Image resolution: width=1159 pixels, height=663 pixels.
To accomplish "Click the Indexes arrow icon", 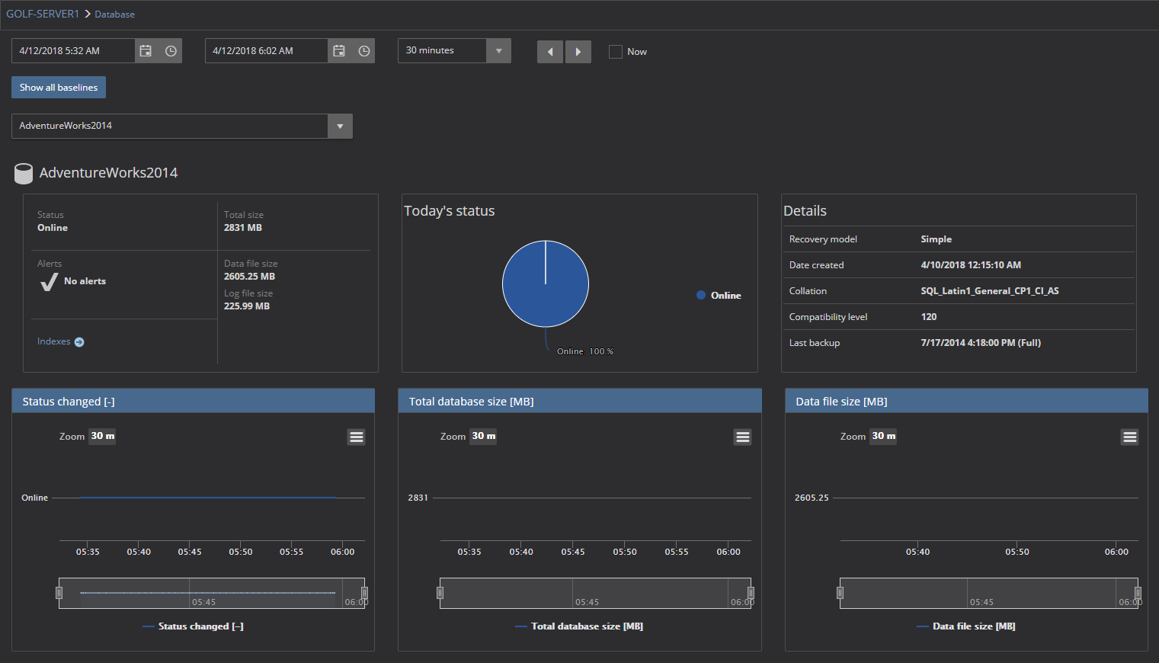I will click(79, 342).
